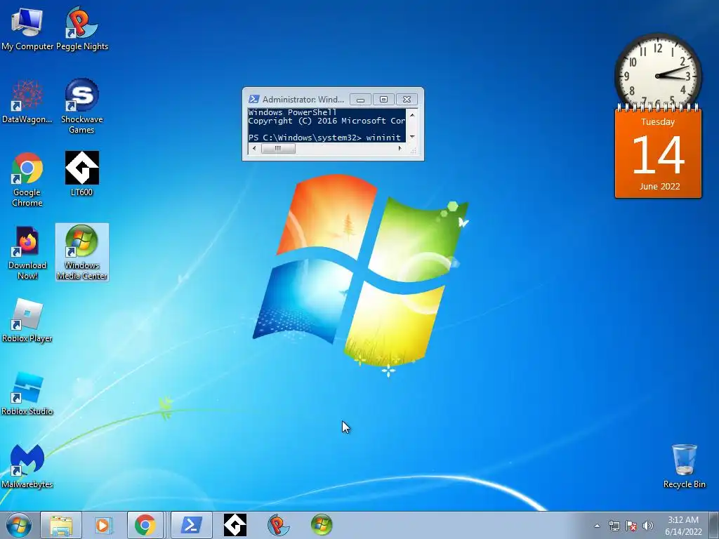Viewport: 719px width, 539px height.
Task: Close the Administrator PowerShell window
Action: [x=407, y=100]
